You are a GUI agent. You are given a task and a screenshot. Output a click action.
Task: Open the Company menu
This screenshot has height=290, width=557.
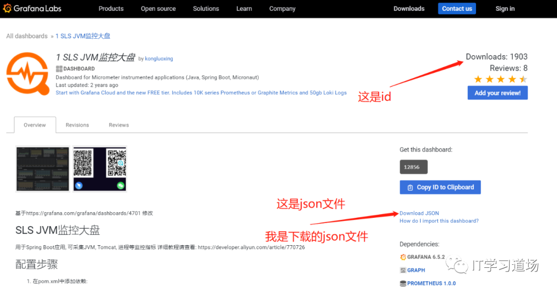pyautogui.click(x=282, y=9)
